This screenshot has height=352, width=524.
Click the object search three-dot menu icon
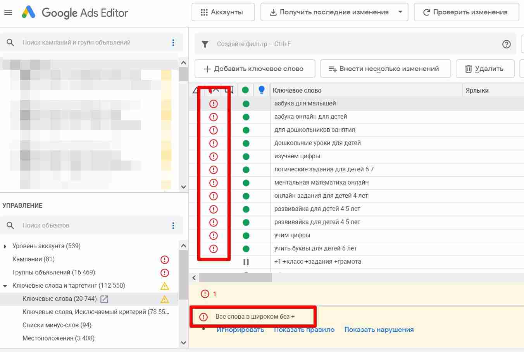tap(173, 226)
